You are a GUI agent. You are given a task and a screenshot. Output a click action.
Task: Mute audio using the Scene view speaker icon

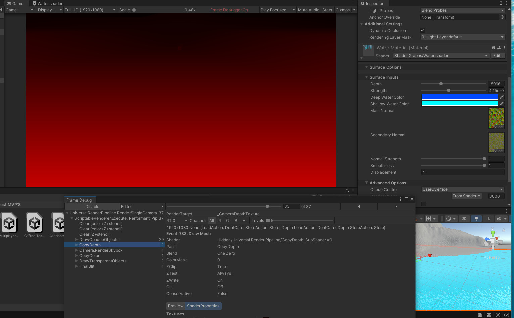click(x=489, y=219)
